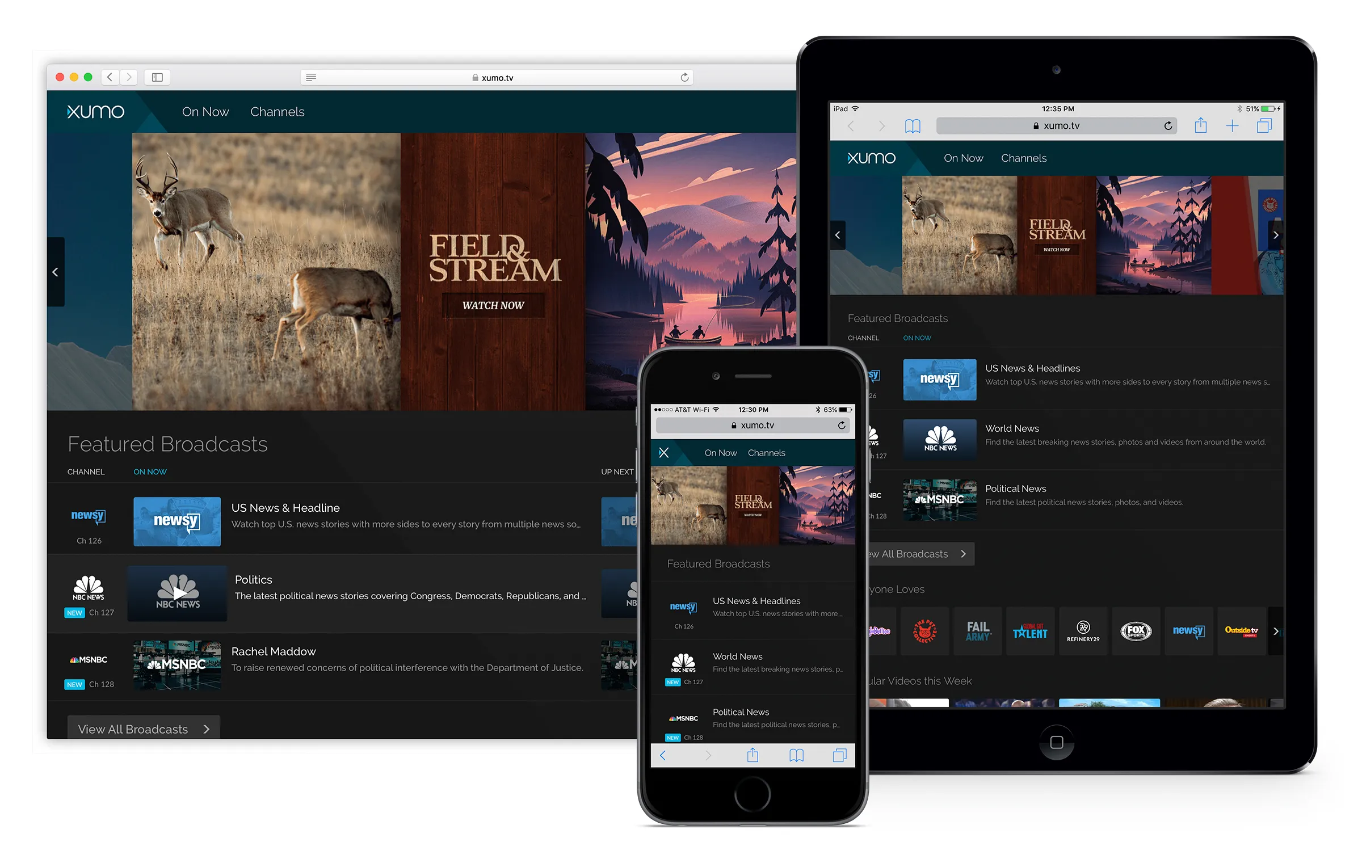Click the iPhone Safari share icon
The height and width of the screenshot is (842, 1362).
click(x=753, y=755)
